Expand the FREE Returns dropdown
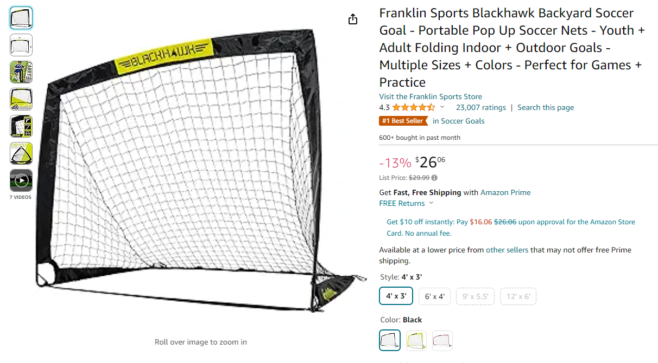658x363 pixels. [432, 203]
